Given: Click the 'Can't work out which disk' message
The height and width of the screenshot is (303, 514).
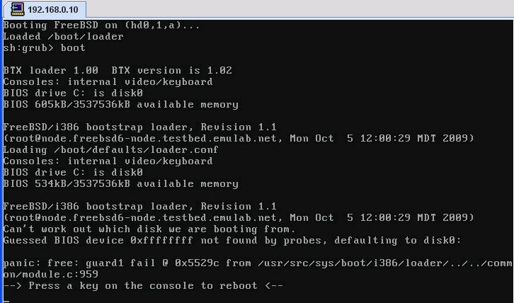Looking at the screenshot, I should 149,229.
